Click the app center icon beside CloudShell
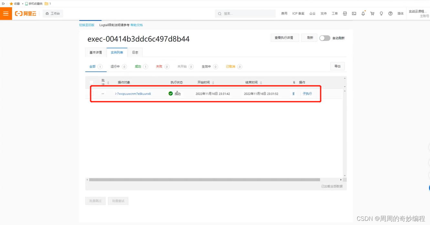 (x=345, y=14)
